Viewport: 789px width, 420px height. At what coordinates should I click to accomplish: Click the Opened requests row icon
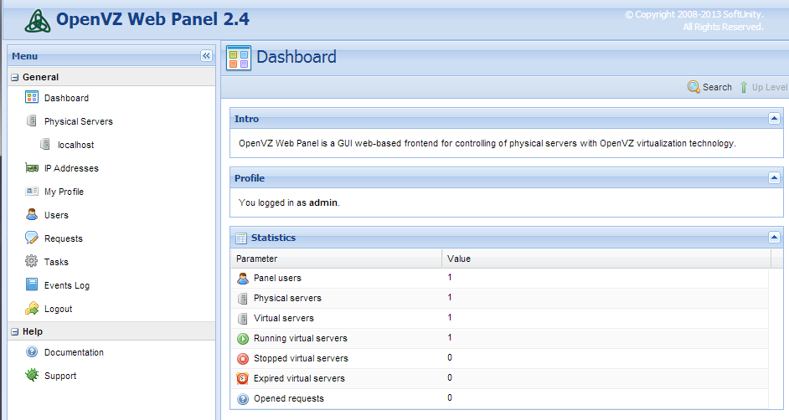(x=243, y=399)
